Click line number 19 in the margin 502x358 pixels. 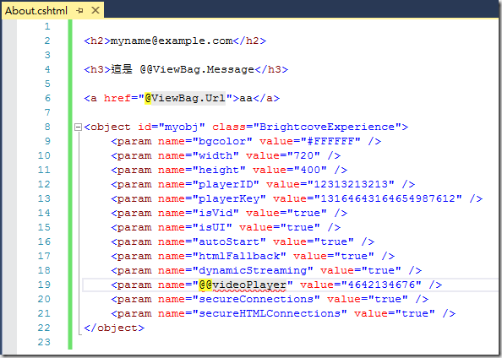(44, 285)
